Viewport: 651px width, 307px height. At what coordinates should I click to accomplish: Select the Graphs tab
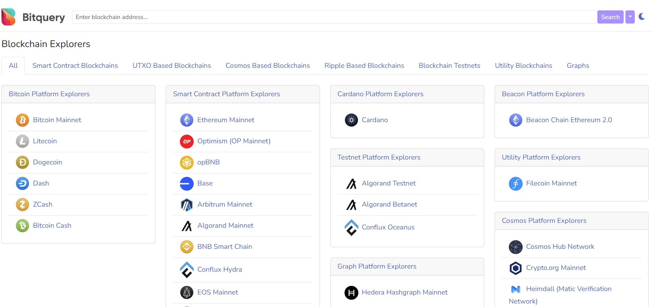tap(578, 66)
